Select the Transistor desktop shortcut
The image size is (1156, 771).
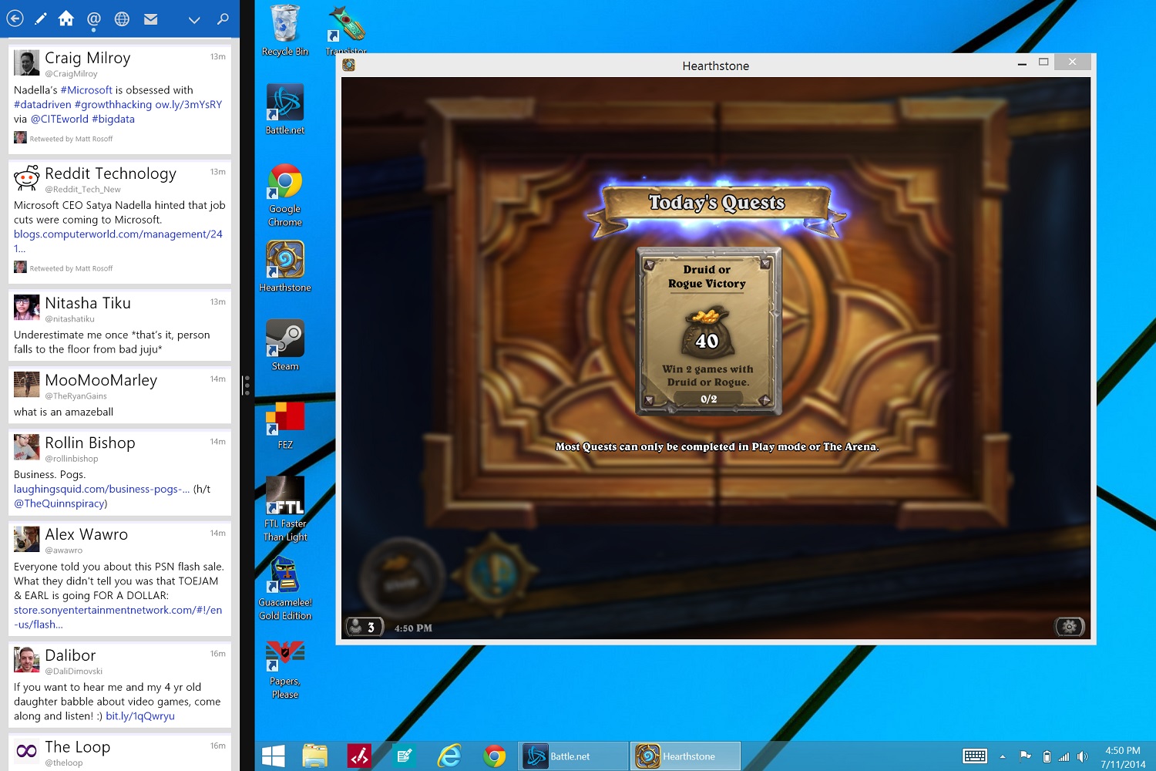(346, 29)
